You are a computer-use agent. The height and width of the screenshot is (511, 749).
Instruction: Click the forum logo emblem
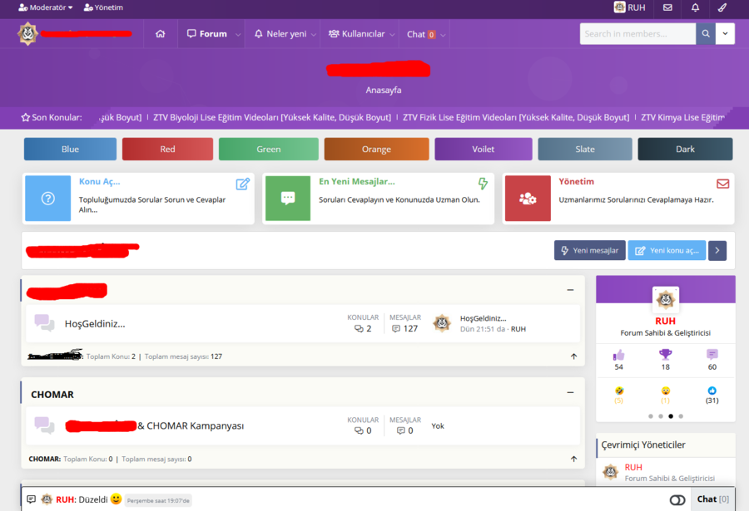coord(27,33)
